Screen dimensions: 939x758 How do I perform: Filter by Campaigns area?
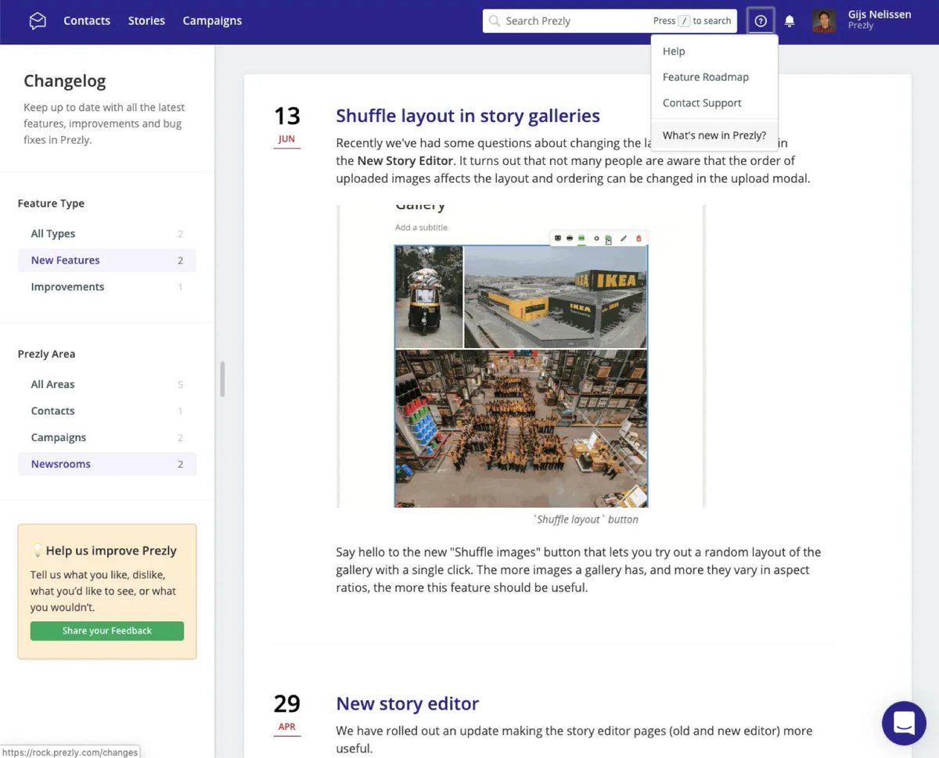(107, 437)
